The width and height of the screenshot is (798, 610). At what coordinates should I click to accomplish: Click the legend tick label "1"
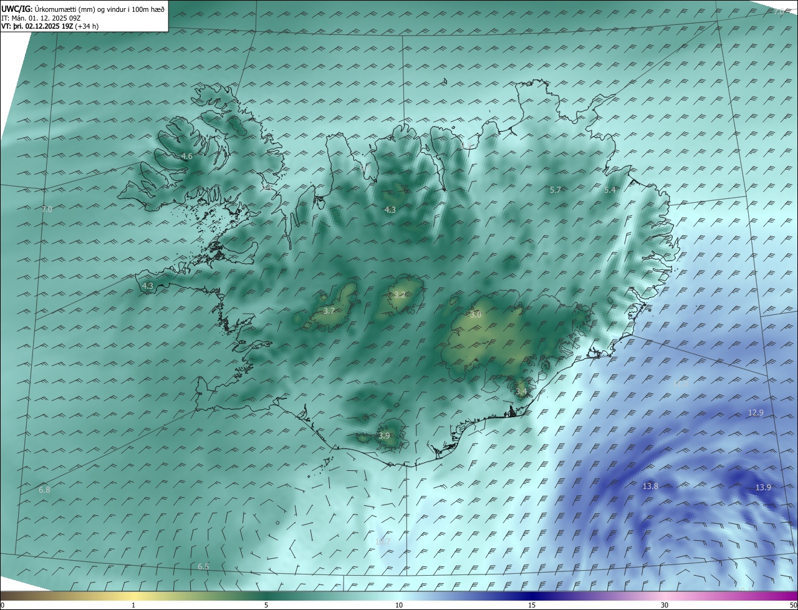[x=133, y=606]
